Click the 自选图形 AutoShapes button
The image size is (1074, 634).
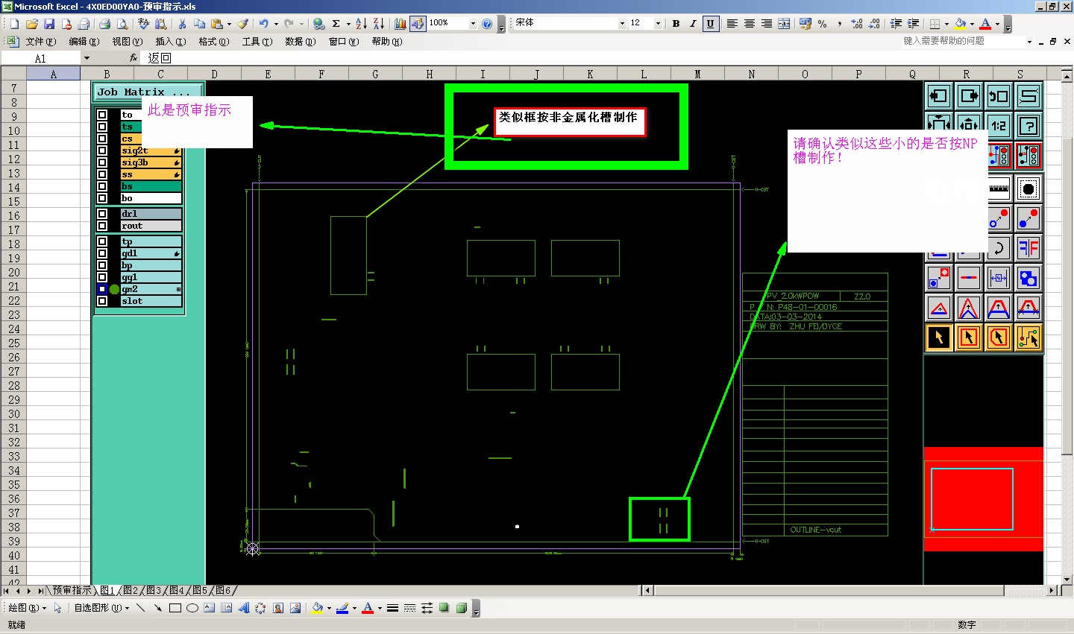(x=101, y=608)
